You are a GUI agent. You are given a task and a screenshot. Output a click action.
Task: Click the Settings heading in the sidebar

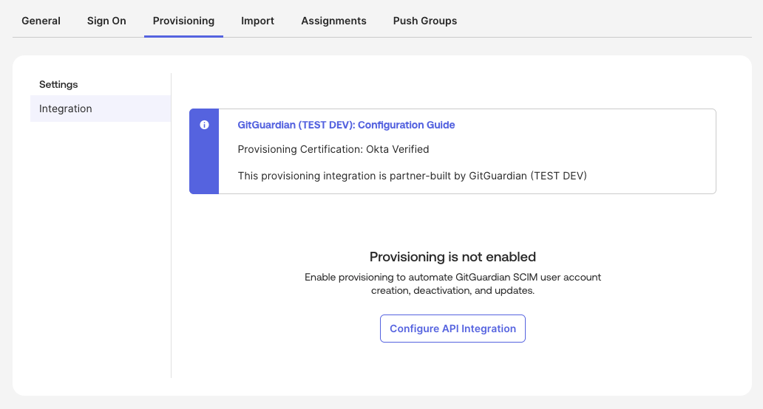pyautogui.click(x=58, y=84)
